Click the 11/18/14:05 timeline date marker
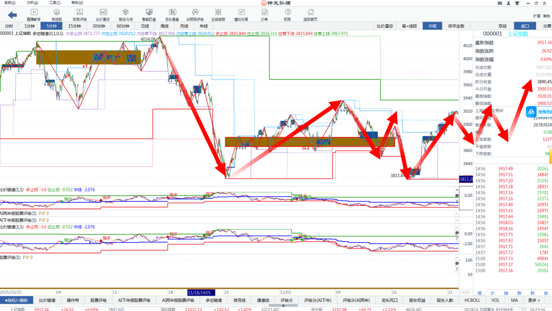Viewport: 552px width, 311px height. (x=201, y=292)
